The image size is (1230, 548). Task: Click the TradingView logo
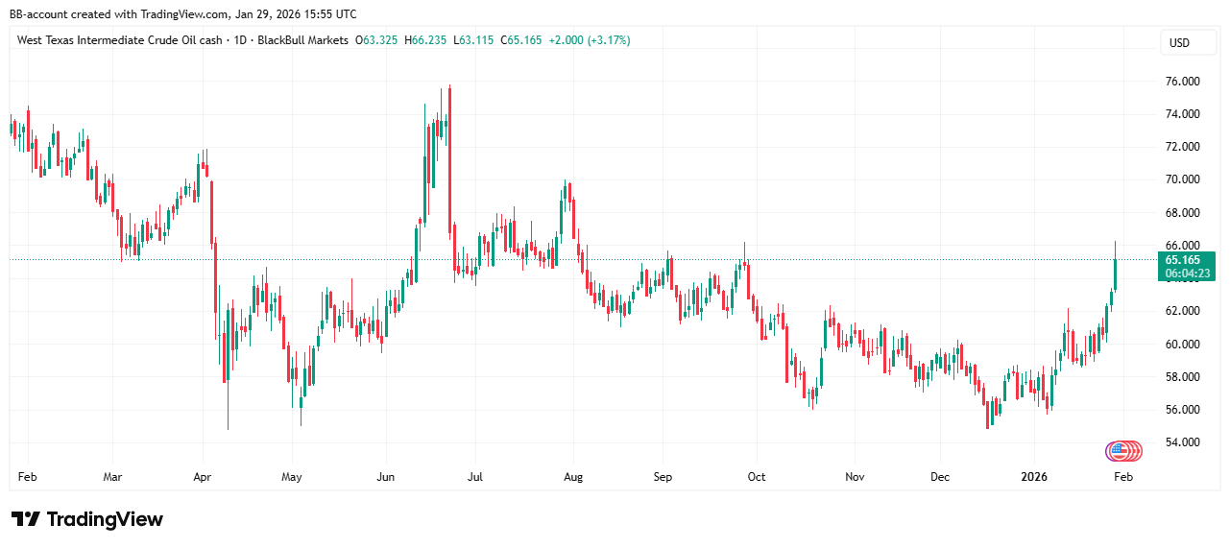pyautogui.click(x=87, y=519)
